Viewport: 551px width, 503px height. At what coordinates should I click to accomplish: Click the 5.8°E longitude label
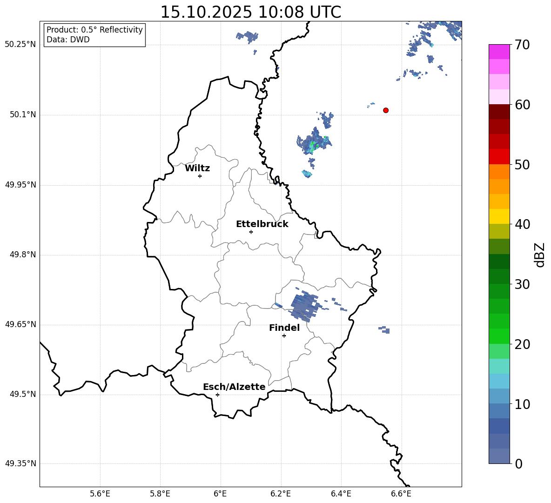[x=160, y=494]
